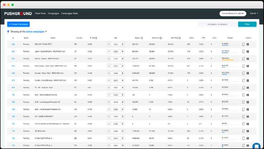Pause the Canada Yukon Gold campaign
The image size is (264, 149).
248,73
